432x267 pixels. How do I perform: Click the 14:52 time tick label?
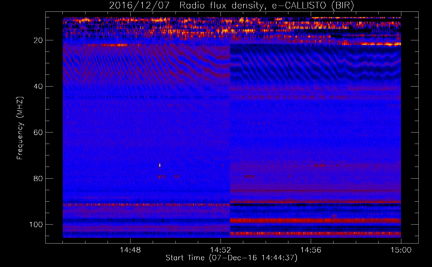click(x=221, y=250)
